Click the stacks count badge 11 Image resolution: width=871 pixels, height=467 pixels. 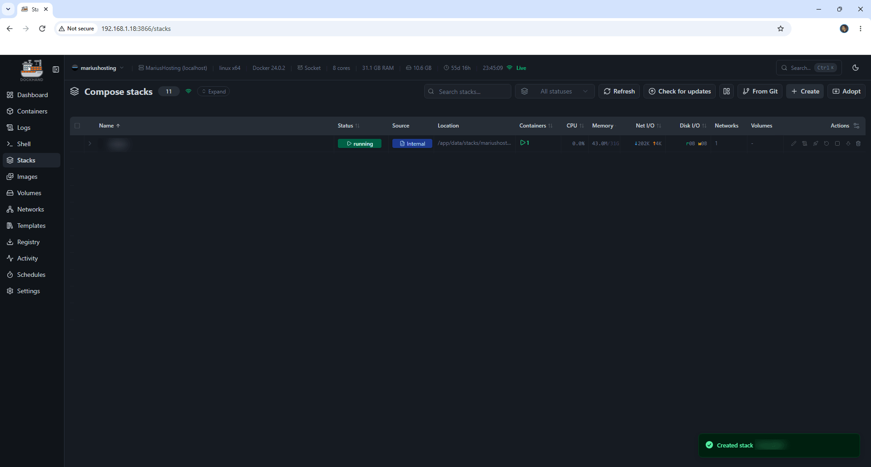point(169,91)
